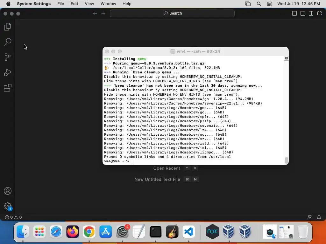This screenshot has height=244, width=326.
Task: Open System Settings from the Dock
Action: [x=122, y=232]
